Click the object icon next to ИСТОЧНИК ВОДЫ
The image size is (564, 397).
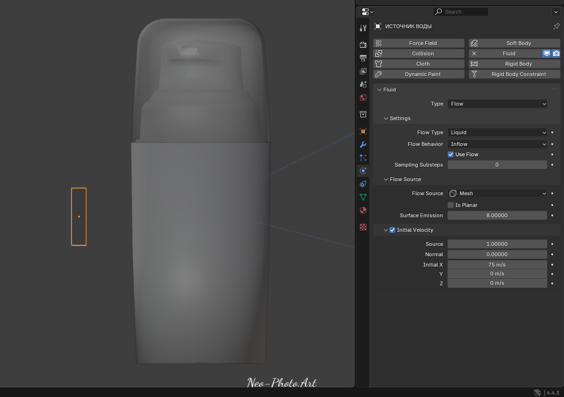pos(378,26)
